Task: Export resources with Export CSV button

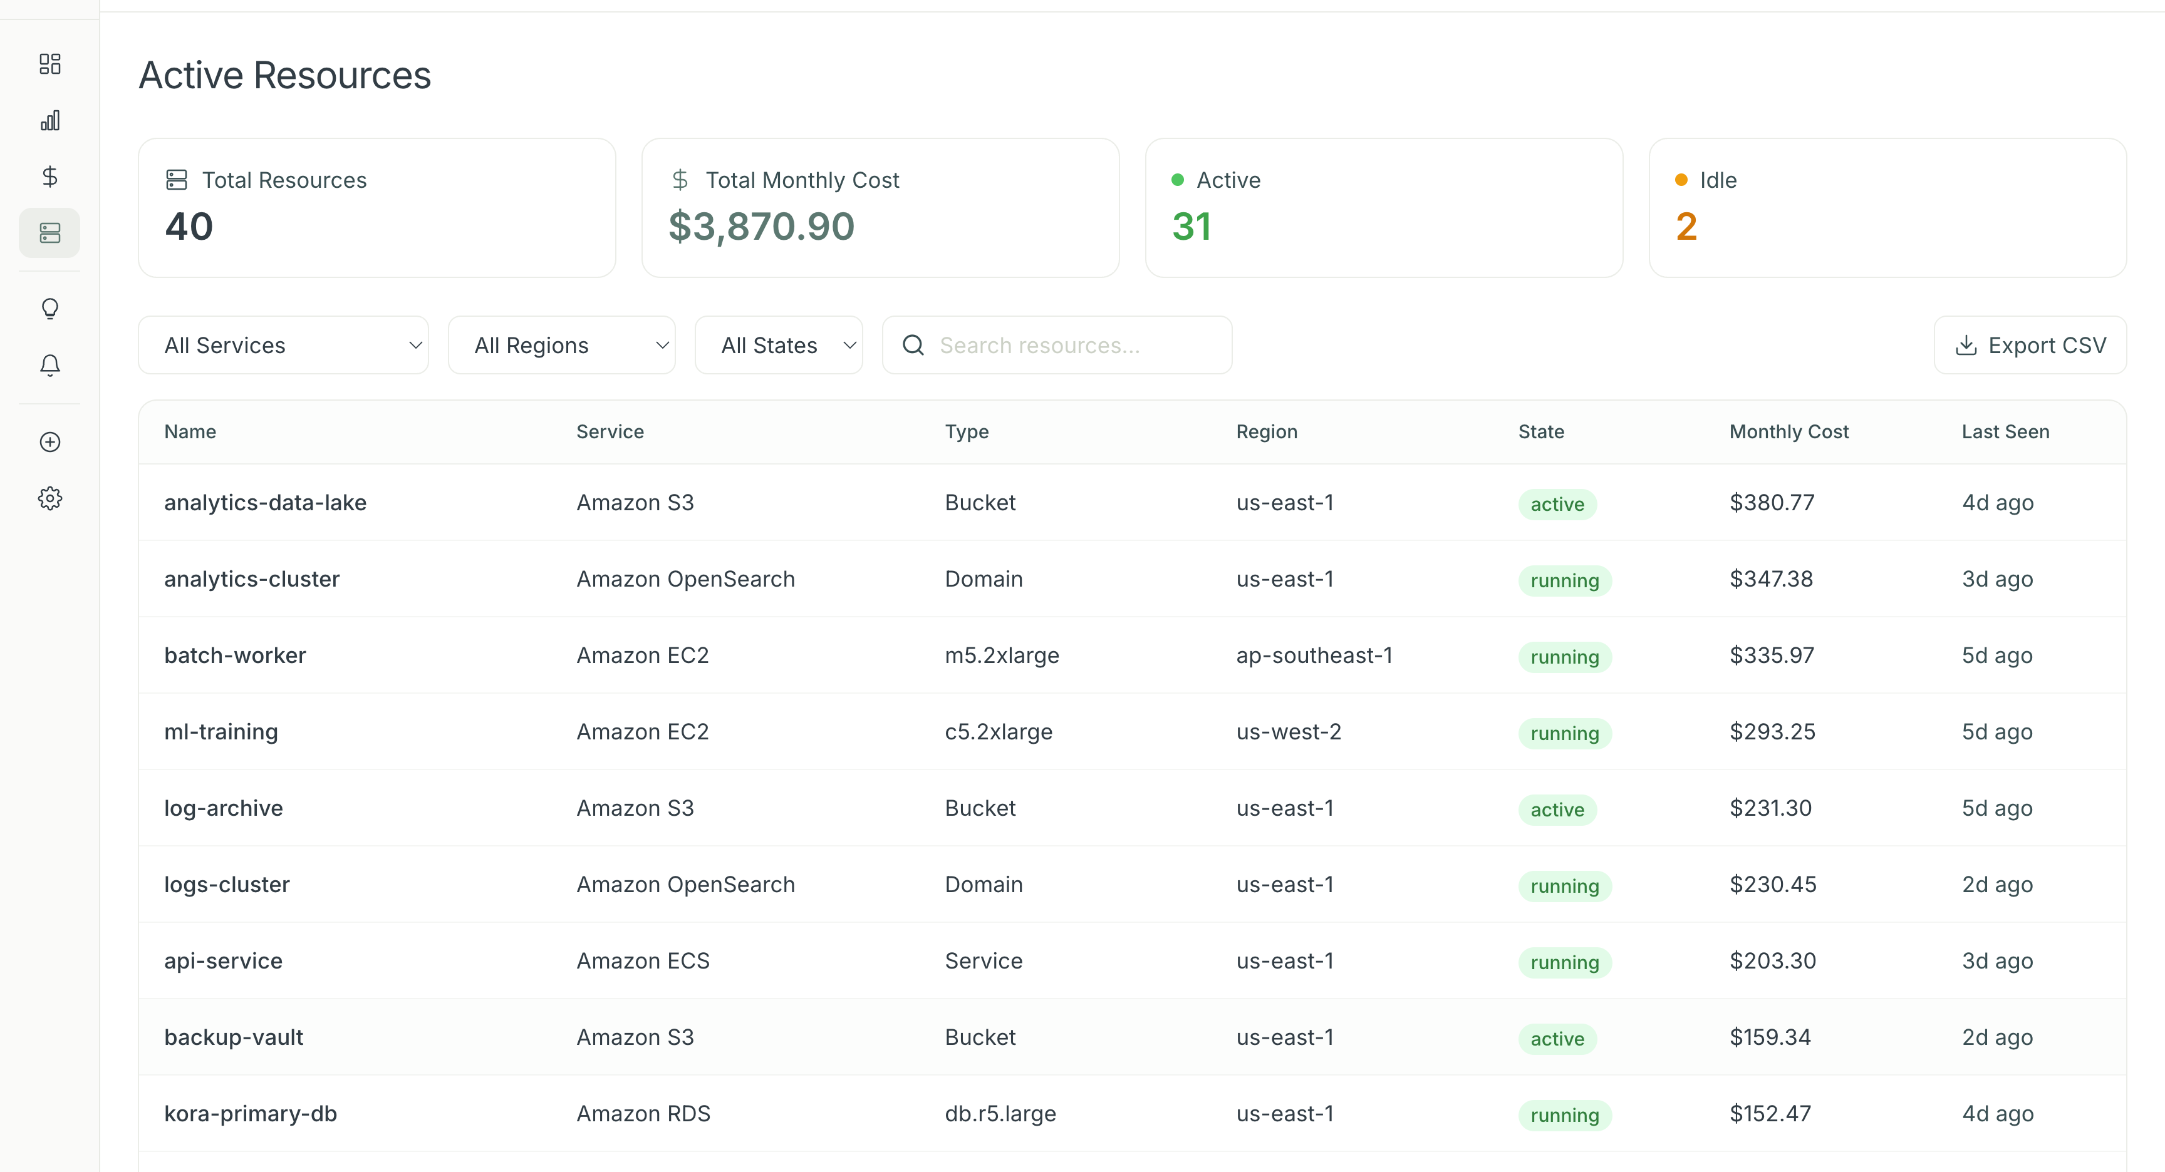Action: coord(2030,346)
